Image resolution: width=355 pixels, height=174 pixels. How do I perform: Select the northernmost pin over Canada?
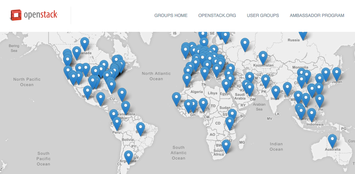click(85, 43)
